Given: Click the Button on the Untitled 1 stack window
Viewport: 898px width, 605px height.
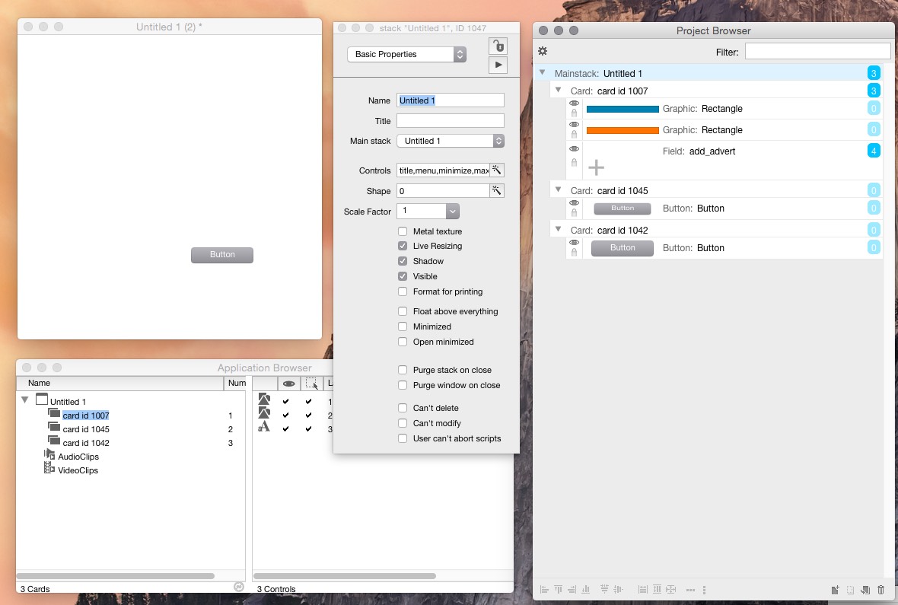Looking at the screenshot, I should point(222,255).
